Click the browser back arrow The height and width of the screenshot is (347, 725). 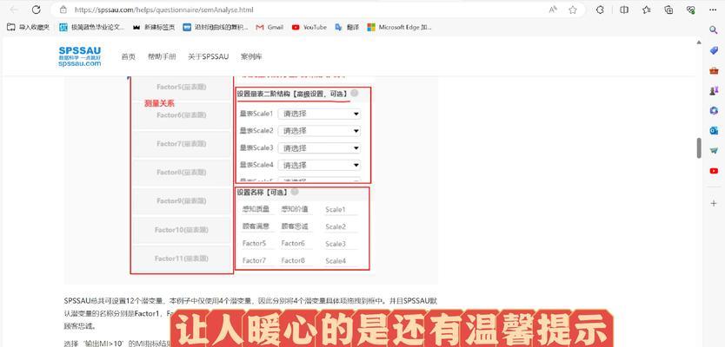tap(14, 10)
